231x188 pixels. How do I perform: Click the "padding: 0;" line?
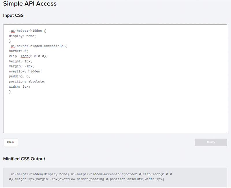(x=20, y=76)
